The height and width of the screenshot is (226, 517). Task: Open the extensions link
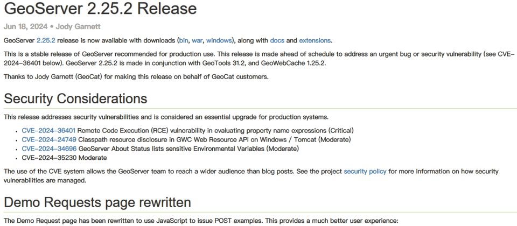(315, 40)
